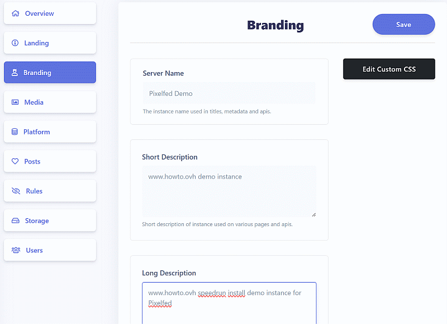Focus the Server Name input field
The image size is (447, 324).
coord(229,93)
